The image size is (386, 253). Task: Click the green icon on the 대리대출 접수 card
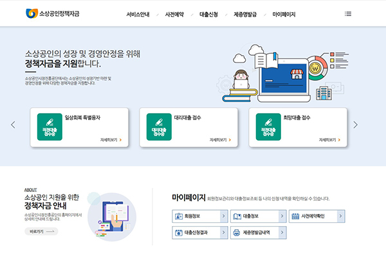(159, 126)
